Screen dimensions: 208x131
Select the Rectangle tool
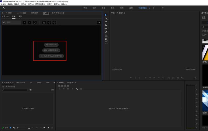(x=106, y=36)
